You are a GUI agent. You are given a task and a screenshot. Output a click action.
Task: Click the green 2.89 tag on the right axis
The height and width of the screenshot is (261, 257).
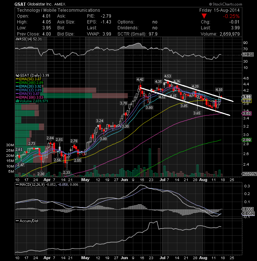coord(246,140)
